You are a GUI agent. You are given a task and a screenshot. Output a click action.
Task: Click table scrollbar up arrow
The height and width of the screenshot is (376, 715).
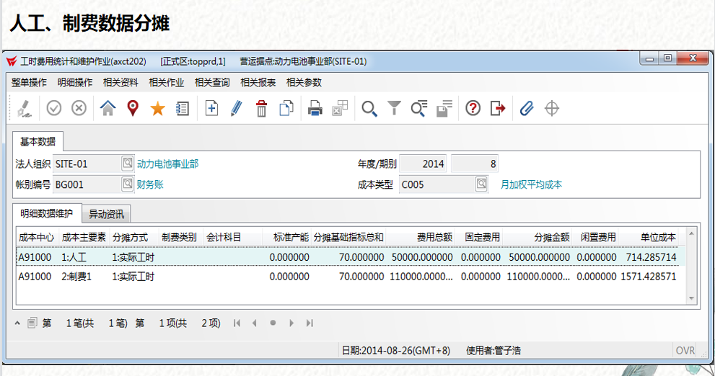click(691, 233)
